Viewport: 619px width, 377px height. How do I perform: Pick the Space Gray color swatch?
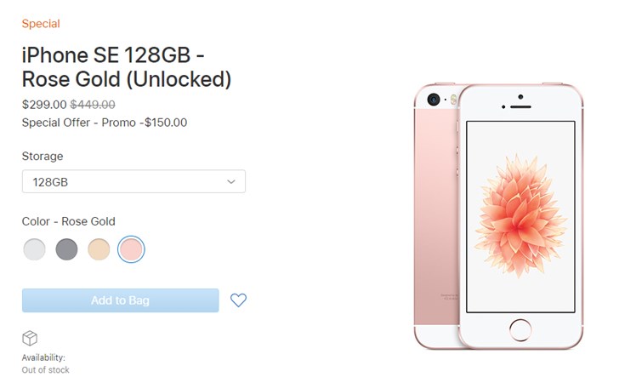[x=66, y=249]
